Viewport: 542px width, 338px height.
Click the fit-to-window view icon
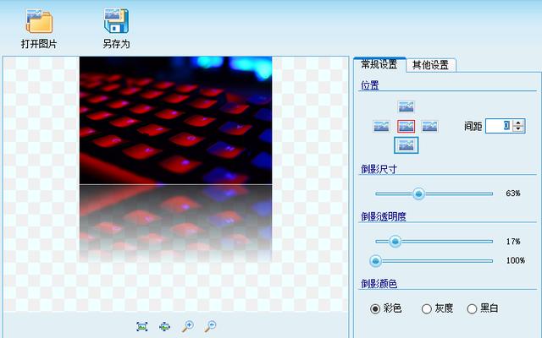(142, 326)
